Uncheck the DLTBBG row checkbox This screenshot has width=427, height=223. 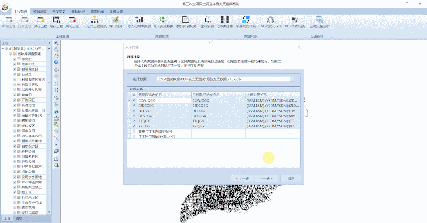point(134,111)
